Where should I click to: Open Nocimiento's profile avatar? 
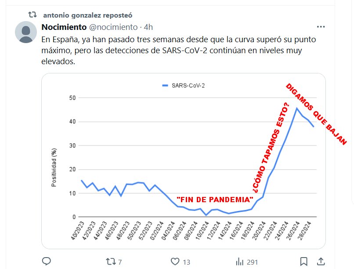(26, 32)
